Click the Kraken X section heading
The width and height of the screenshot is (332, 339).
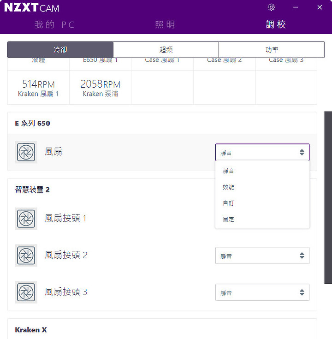[x=31, y=330]
